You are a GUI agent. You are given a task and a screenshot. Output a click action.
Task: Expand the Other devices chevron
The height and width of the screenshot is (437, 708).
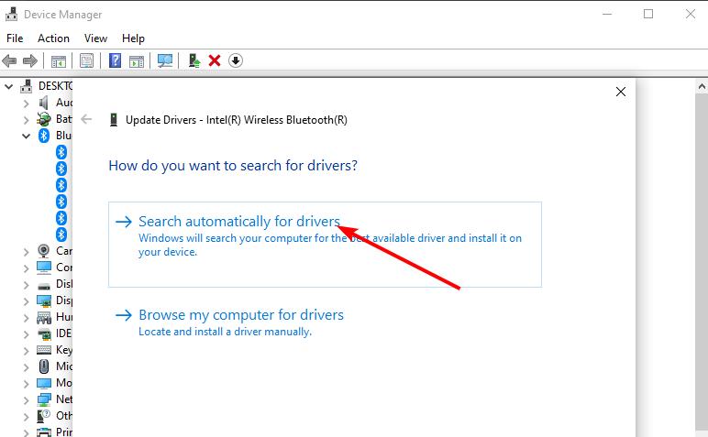click(x=27, y=417)
